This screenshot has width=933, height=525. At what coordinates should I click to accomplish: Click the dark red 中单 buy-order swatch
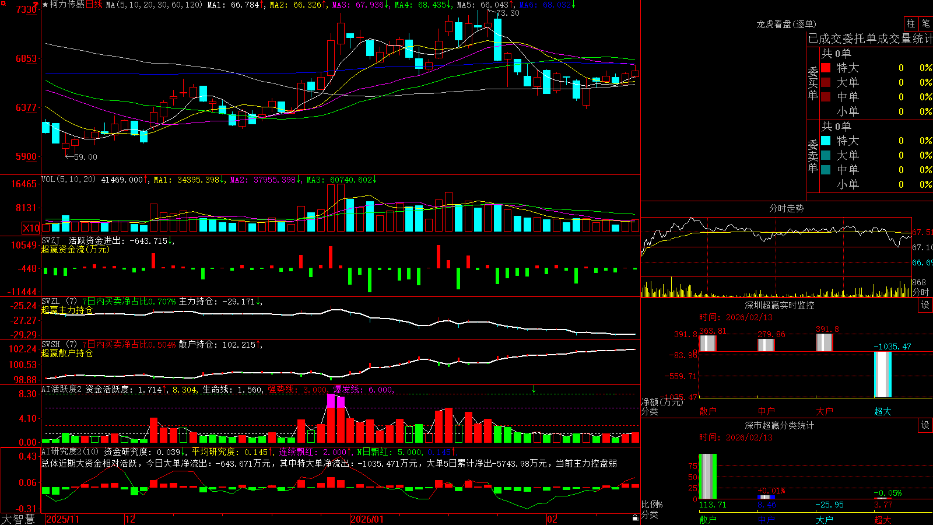point(826,97)
